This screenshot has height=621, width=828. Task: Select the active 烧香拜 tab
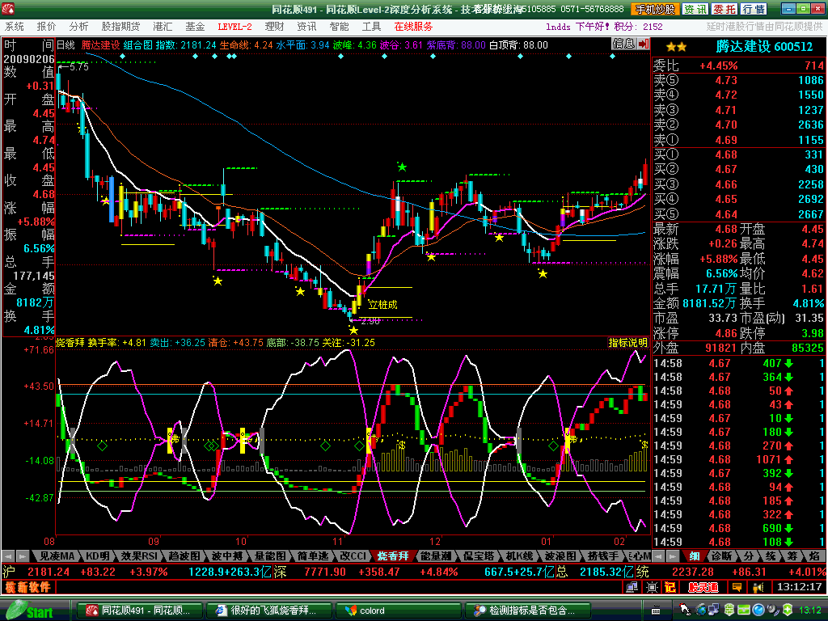pos(394,556)
